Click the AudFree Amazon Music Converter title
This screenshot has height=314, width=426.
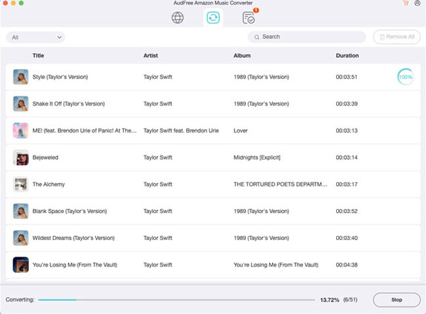pos(213,3)
